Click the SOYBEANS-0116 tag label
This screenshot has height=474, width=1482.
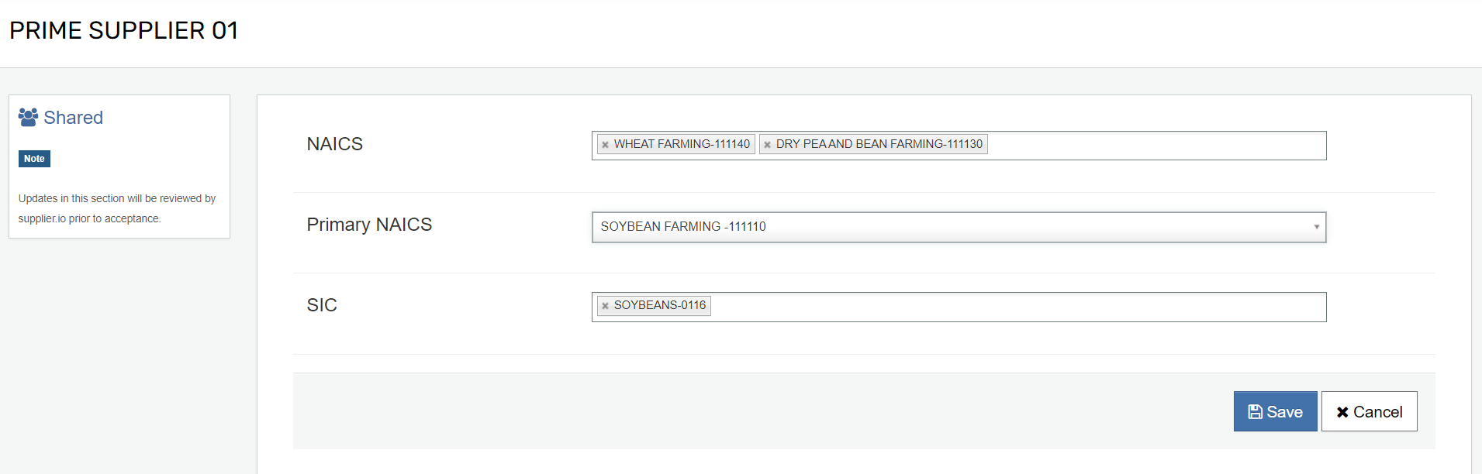(x=660, y=305)
